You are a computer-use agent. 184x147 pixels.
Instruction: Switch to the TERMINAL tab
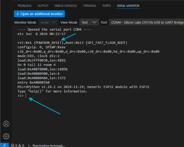pyautogui.click(x=90, y=6)
